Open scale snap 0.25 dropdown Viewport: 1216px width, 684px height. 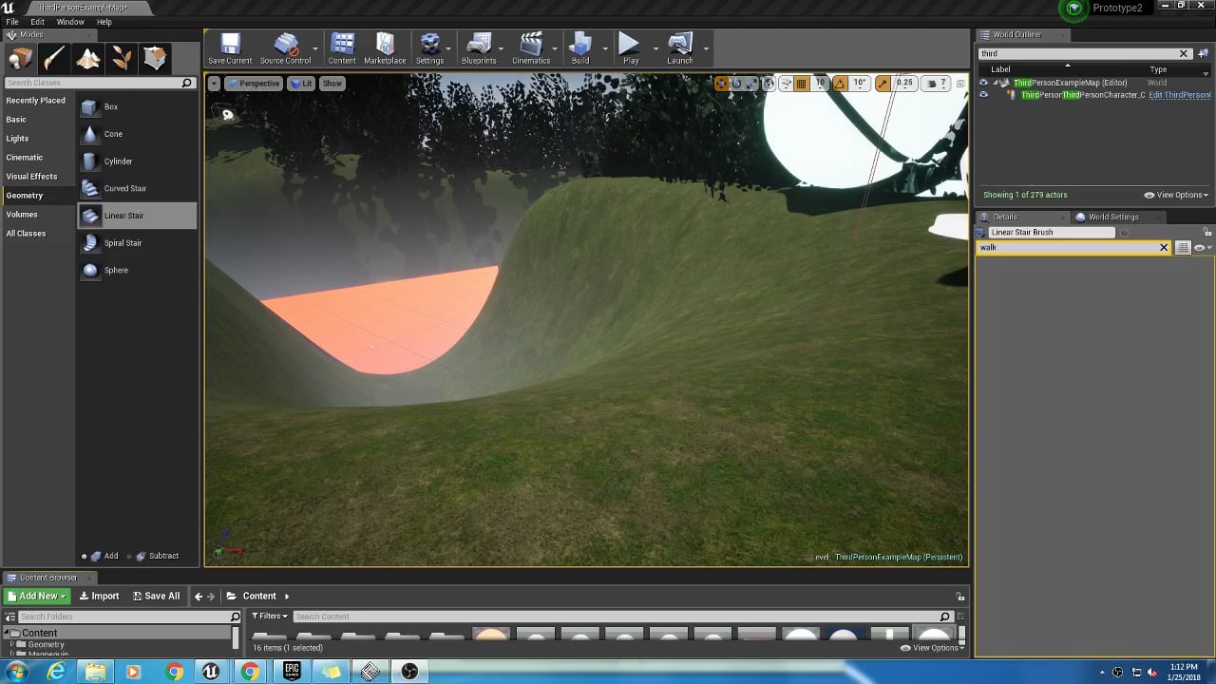[x=903, y=84]
